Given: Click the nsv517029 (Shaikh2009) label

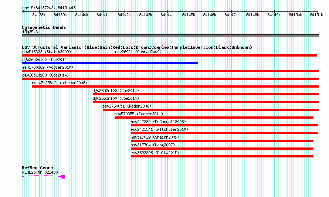Looking at the screenshot, I should (155, 137).
